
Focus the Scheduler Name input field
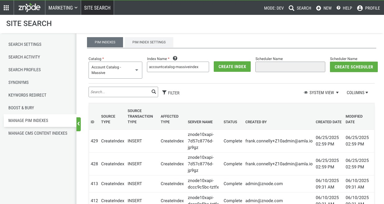coord(290,67)
